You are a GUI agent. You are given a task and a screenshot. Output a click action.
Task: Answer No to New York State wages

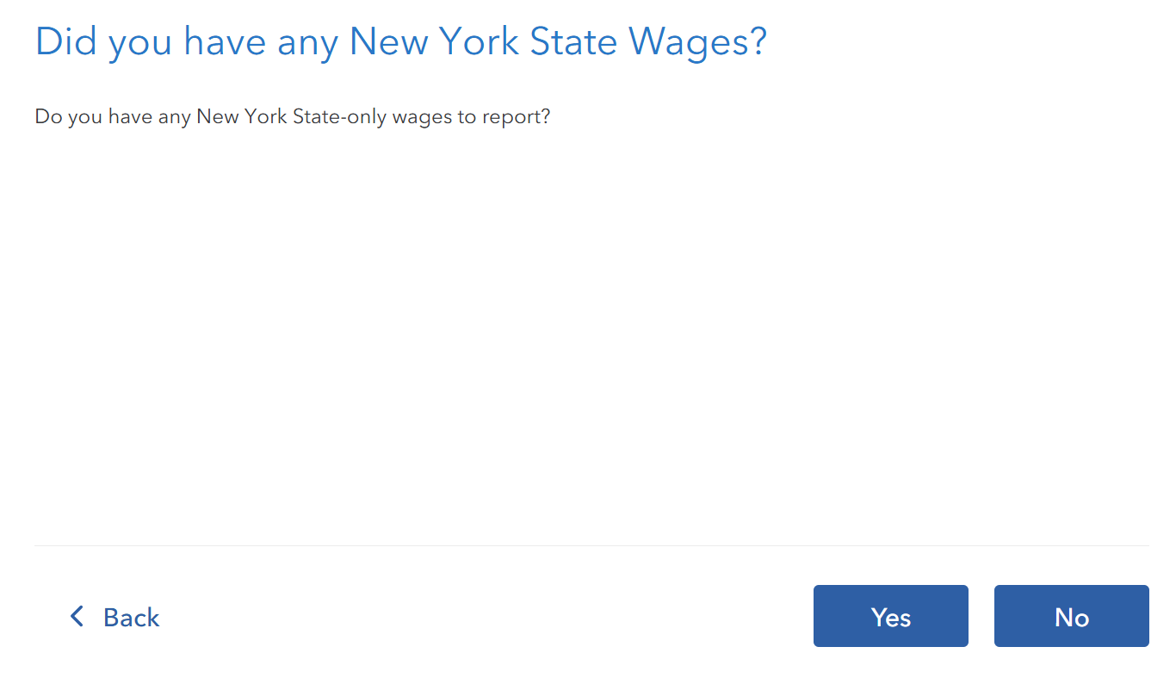[x=1071, y=616]
